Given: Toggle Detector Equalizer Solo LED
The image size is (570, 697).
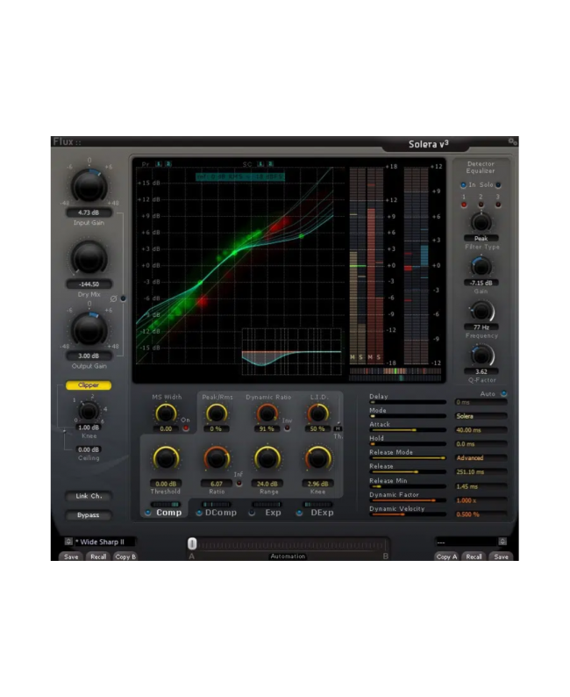Looking at the screenshot, I should click(498, 185).
